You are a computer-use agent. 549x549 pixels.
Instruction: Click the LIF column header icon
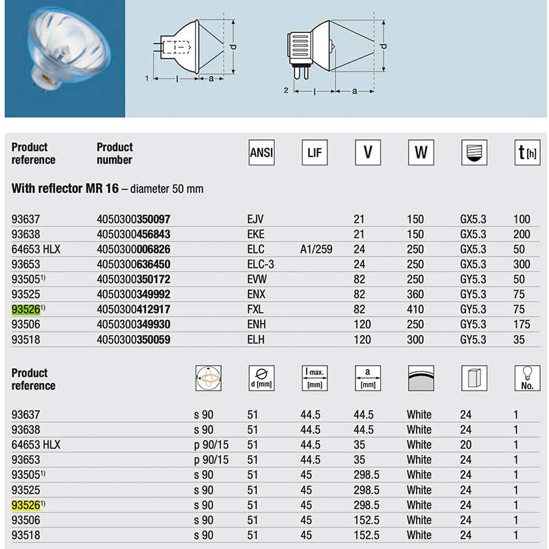314,152
